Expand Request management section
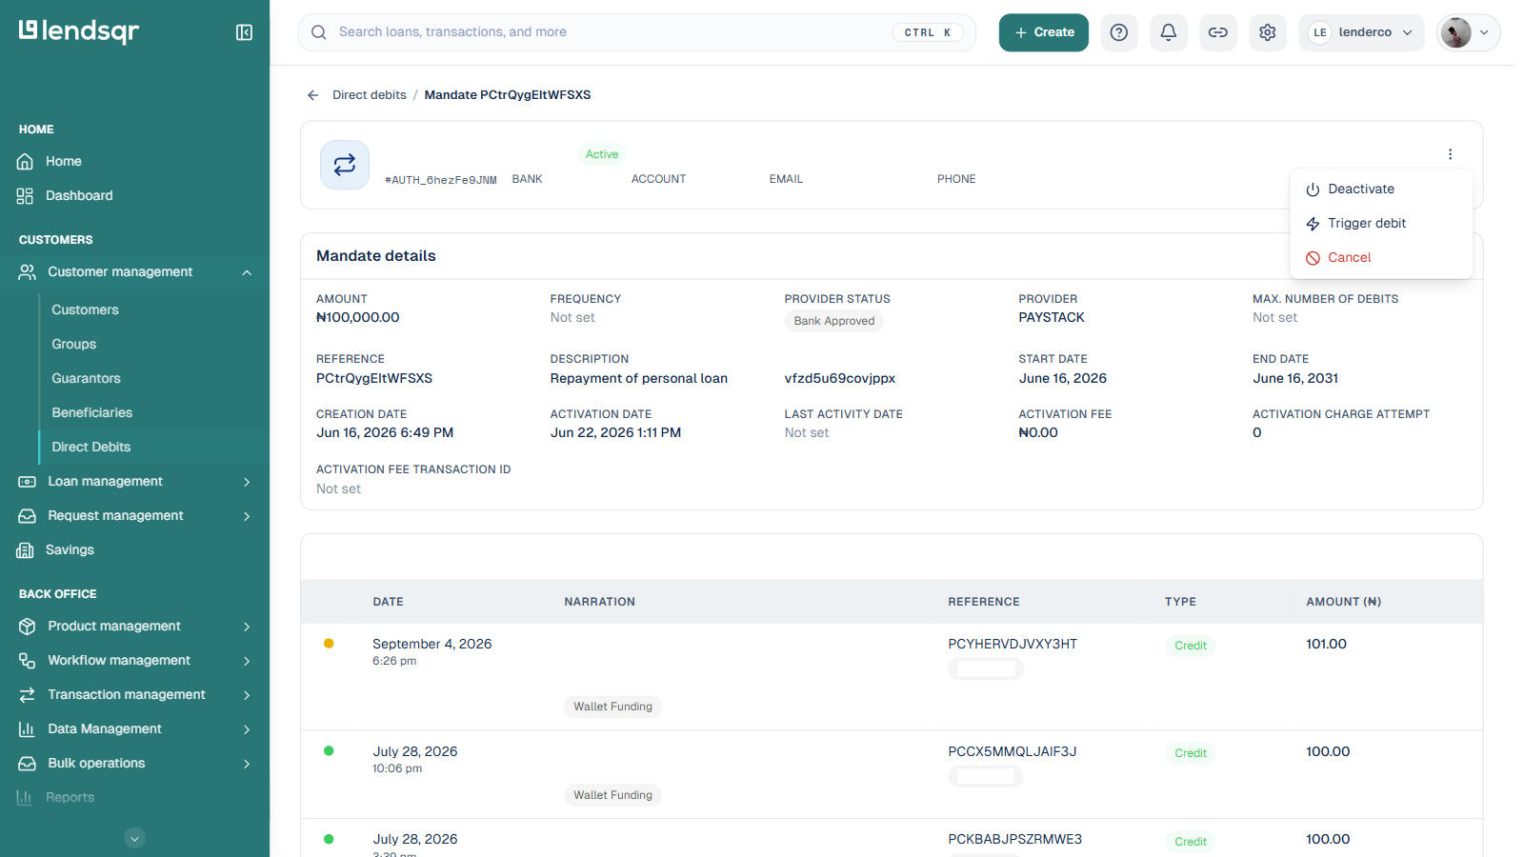Screen dimensions: 1524x857 coord(134,516)
